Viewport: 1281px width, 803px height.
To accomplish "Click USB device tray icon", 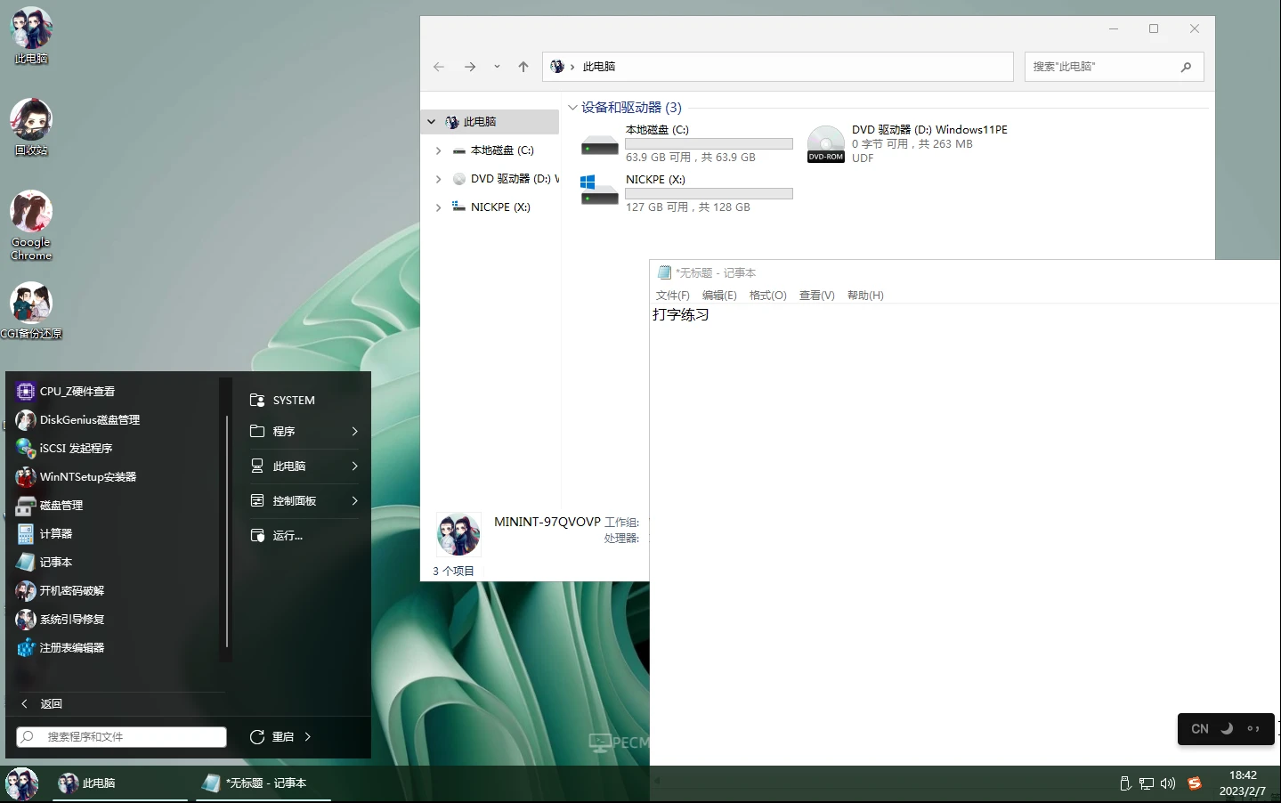I will [x=1125, y=783].
